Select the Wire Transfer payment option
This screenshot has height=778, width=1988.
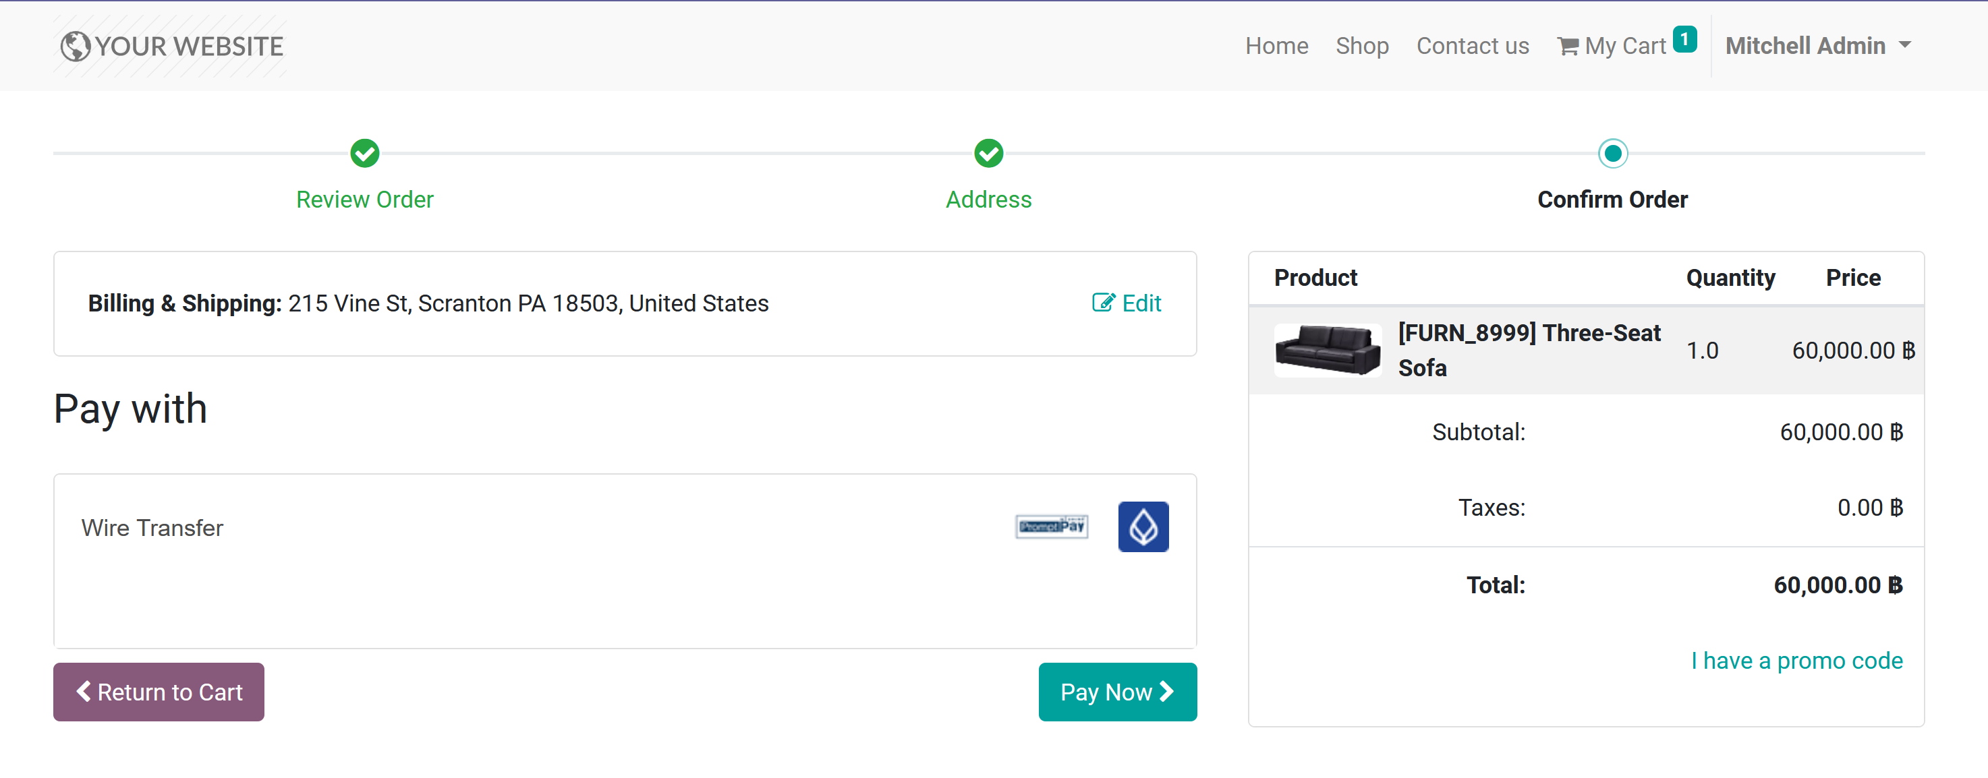(152, 527)
